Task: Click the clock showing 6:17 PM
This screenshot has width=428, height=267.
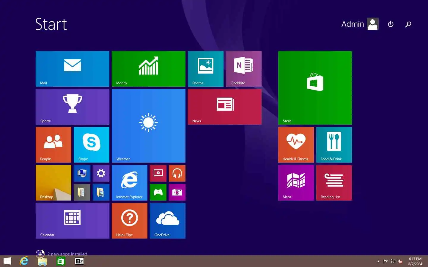Action: tap(415, 261)
